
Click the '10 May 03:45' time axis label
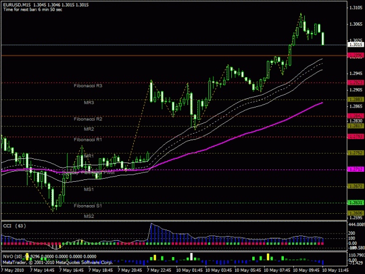[218, 270]
